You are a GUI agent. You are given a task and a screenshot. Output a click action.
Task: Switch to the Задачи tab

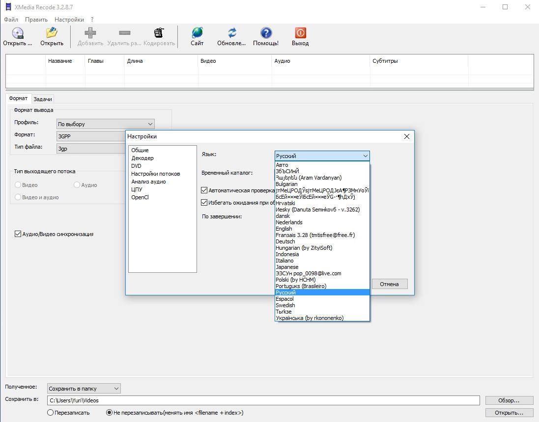click(43, 99)
